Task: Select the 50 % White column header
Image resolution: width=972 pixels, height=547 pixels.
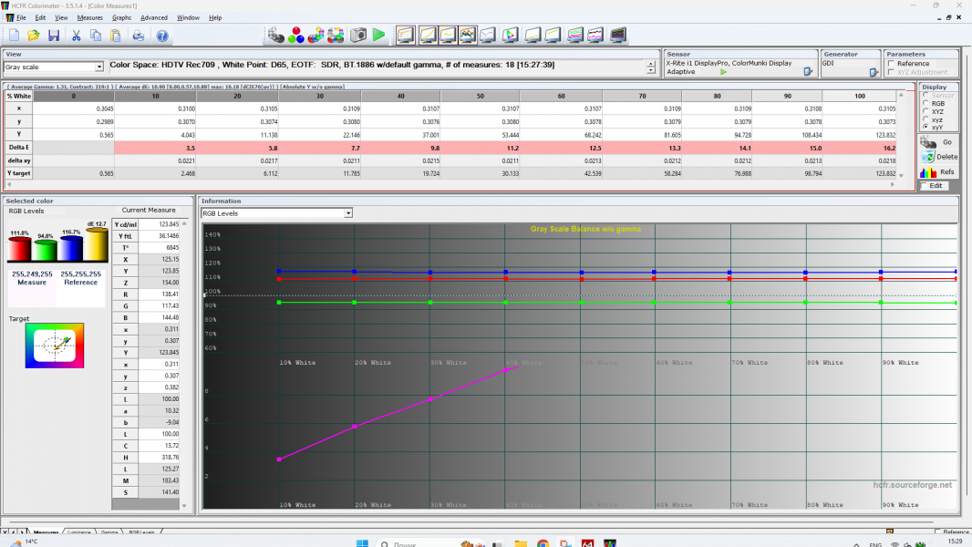Action: pos(481,96)
